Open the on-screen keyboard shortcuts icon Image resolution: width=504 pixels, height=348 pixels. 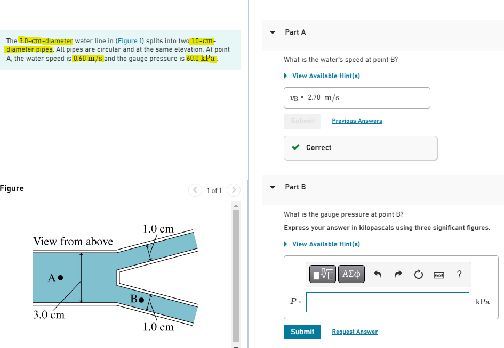tap(439, 274)
